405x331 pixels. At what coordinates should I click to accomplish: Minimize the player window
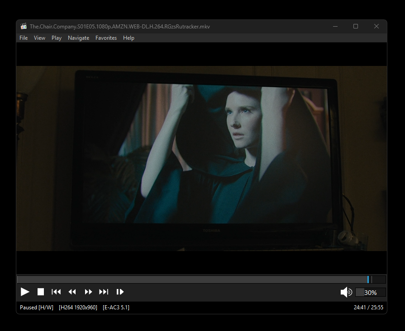coord(335,26)
